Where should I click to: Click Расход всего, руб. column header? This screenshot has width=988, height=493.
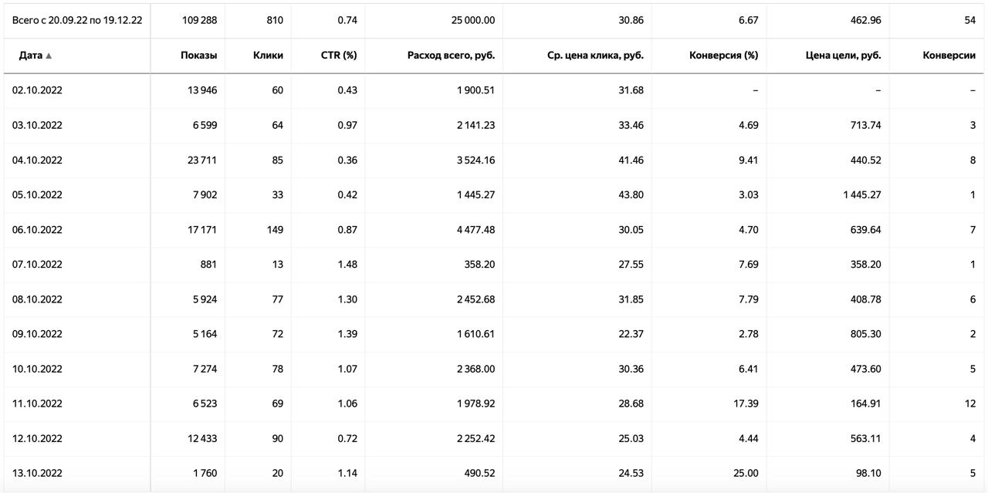[x=451, y=56]
